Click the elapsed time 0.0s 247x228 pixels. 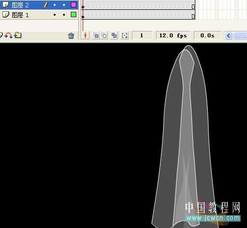click(207, 35)
